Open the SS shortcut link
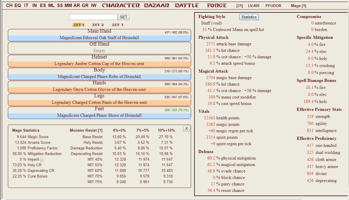 (60, 5)
